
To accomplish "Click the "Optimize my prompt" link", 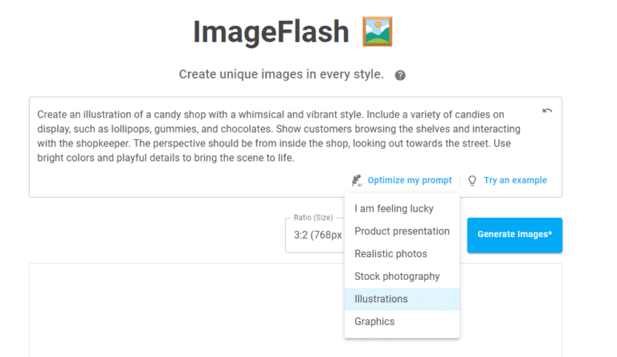I will (410, 180).
